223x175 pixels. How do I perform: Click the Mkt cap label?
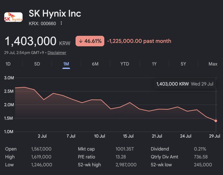[86, 149]
